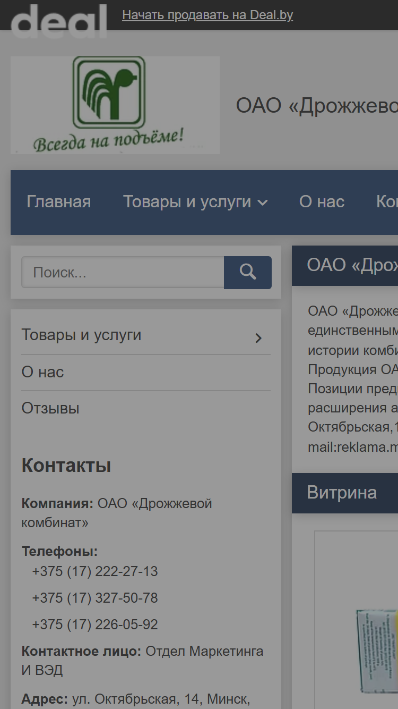This screenshot has height=709, width=398.
Task: Open Товары и услуги in the top navigation
Action: [187, 202]
